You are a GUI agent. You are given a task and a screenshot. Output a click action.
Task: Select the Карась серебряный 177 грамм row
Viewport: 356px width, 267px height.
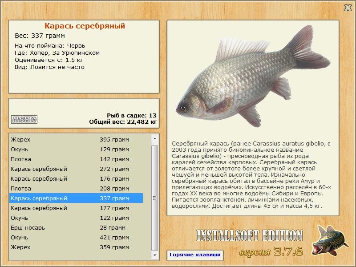pos(76,208)
